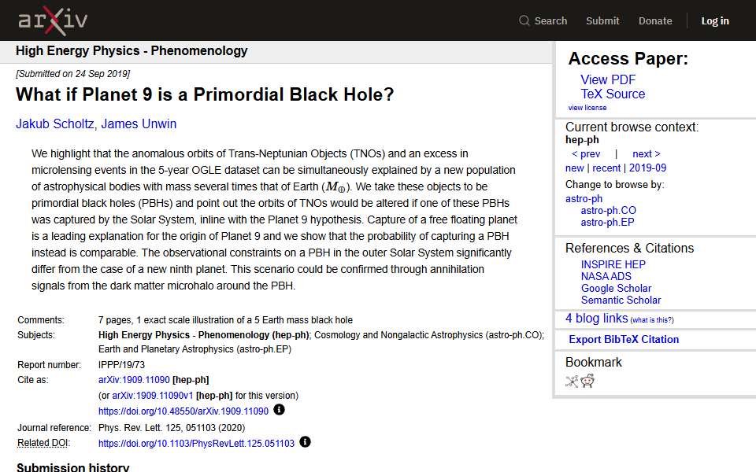Go to next paper via next
Screen dimensions: 756x472
(646, 153)
